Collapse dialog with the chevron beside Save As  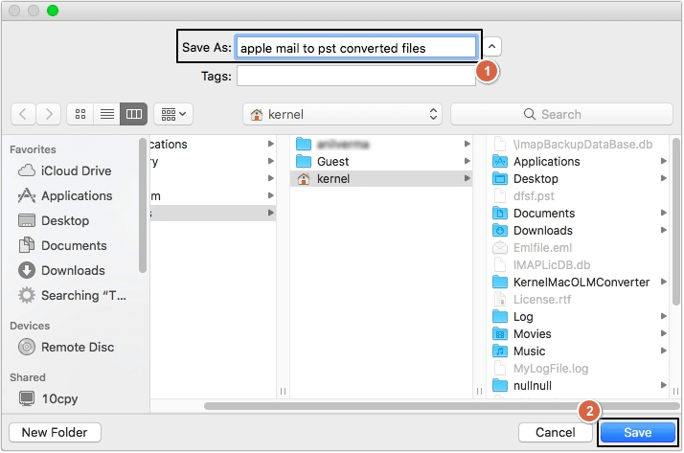tap(491, 47)
